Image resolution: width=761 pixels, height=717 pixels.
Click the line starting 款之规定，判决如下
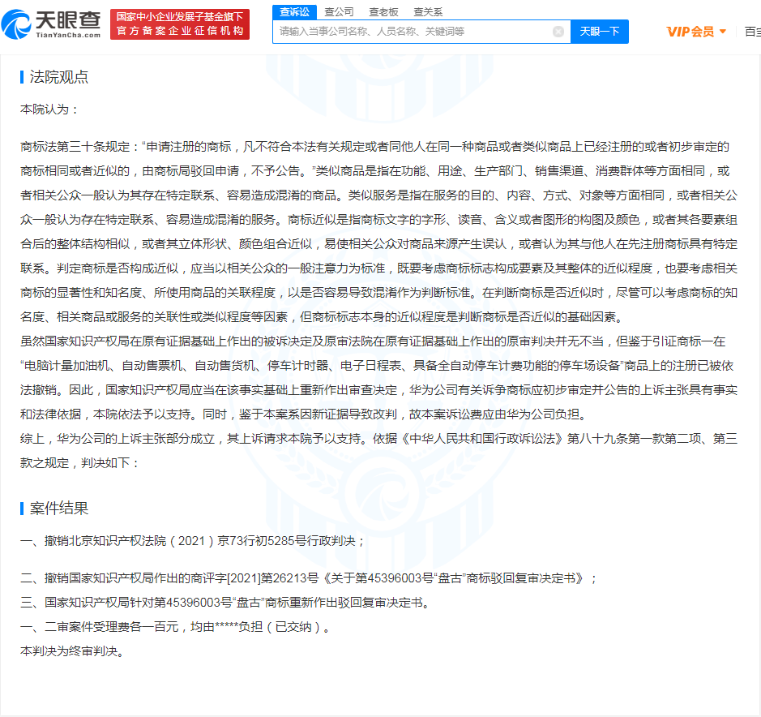pos(79,463)
